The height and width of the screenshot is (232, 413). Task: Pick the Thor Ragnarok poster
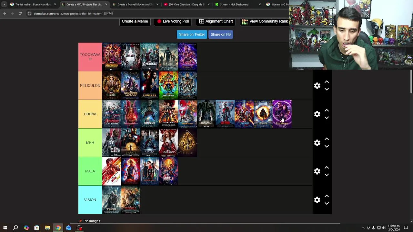(x=168, y=85)
